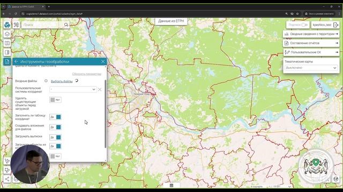Click the Данные из ЕГРН title label
This screenshot has width=343, height=192.
pos(171,21)
